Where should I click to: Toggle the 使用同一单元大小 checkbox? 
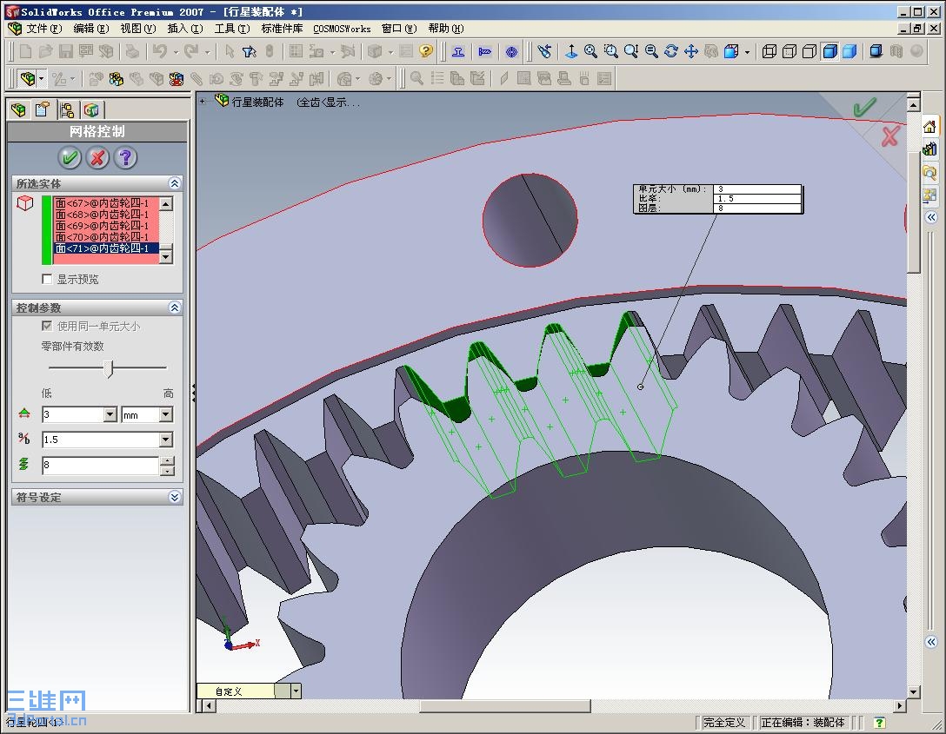coord(47,326)
